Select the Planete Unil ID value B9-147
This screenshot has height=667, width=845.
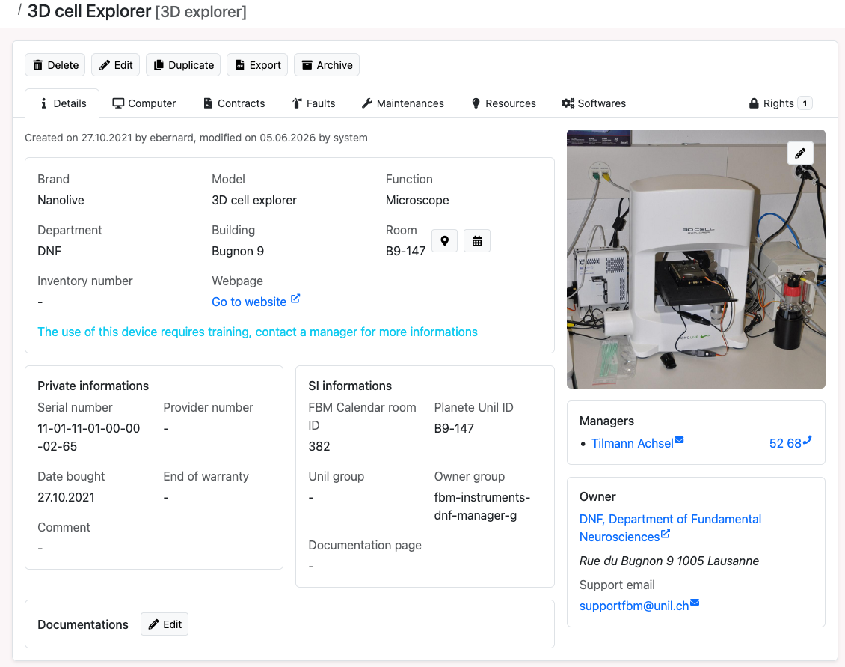click(x=454, y=428)
